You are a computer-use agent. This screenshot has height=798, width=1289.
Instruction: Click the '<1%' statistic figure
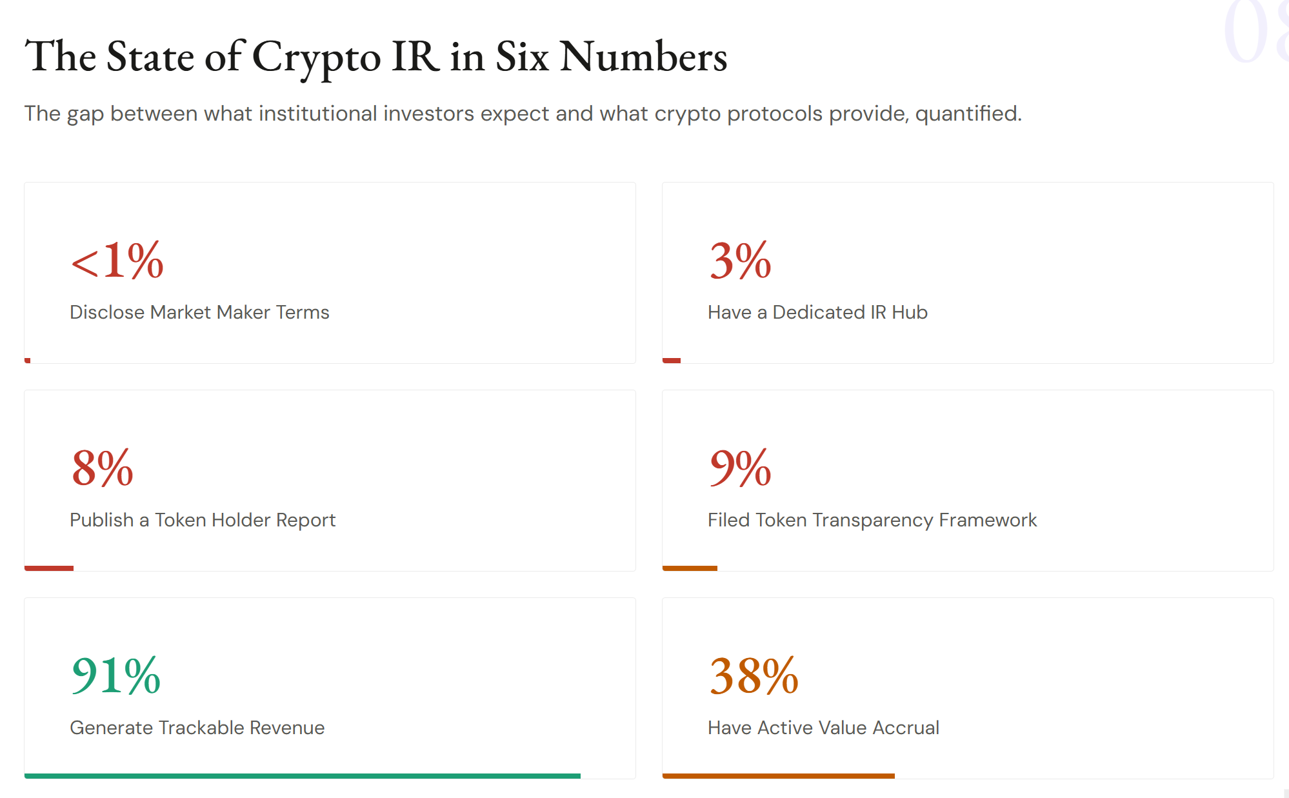117,261
